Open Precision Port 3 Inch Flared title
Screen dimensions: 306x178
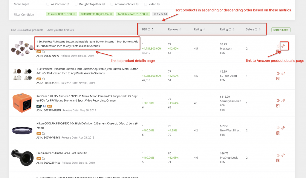pyautogui.click(x=62, y=153)
